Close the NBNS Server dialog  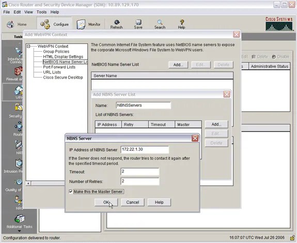point(195,138)
